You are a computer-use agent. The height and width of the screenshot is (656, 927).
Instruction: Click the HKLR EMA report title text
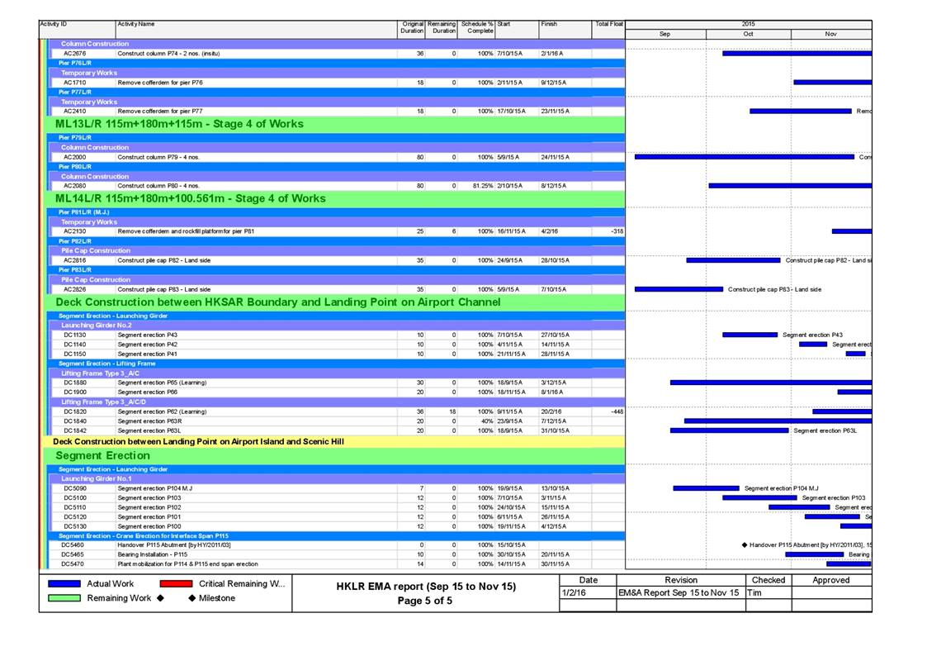pyautogui.click(x=426, y=587)
